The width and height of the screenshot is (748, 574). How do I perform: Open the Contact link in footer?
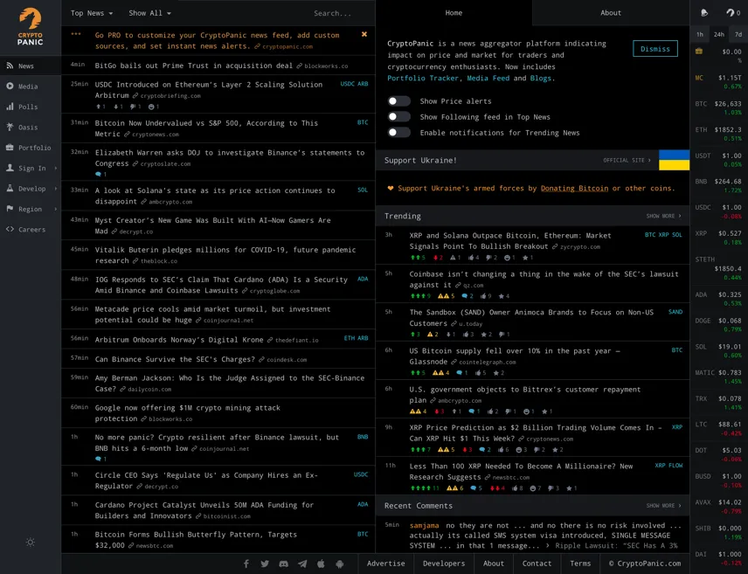click(x=537, y=564)
